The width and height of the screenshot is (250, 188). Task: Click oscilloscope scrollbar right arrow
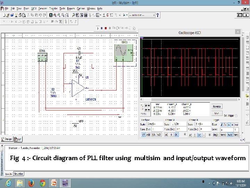(x=239, y=100)
